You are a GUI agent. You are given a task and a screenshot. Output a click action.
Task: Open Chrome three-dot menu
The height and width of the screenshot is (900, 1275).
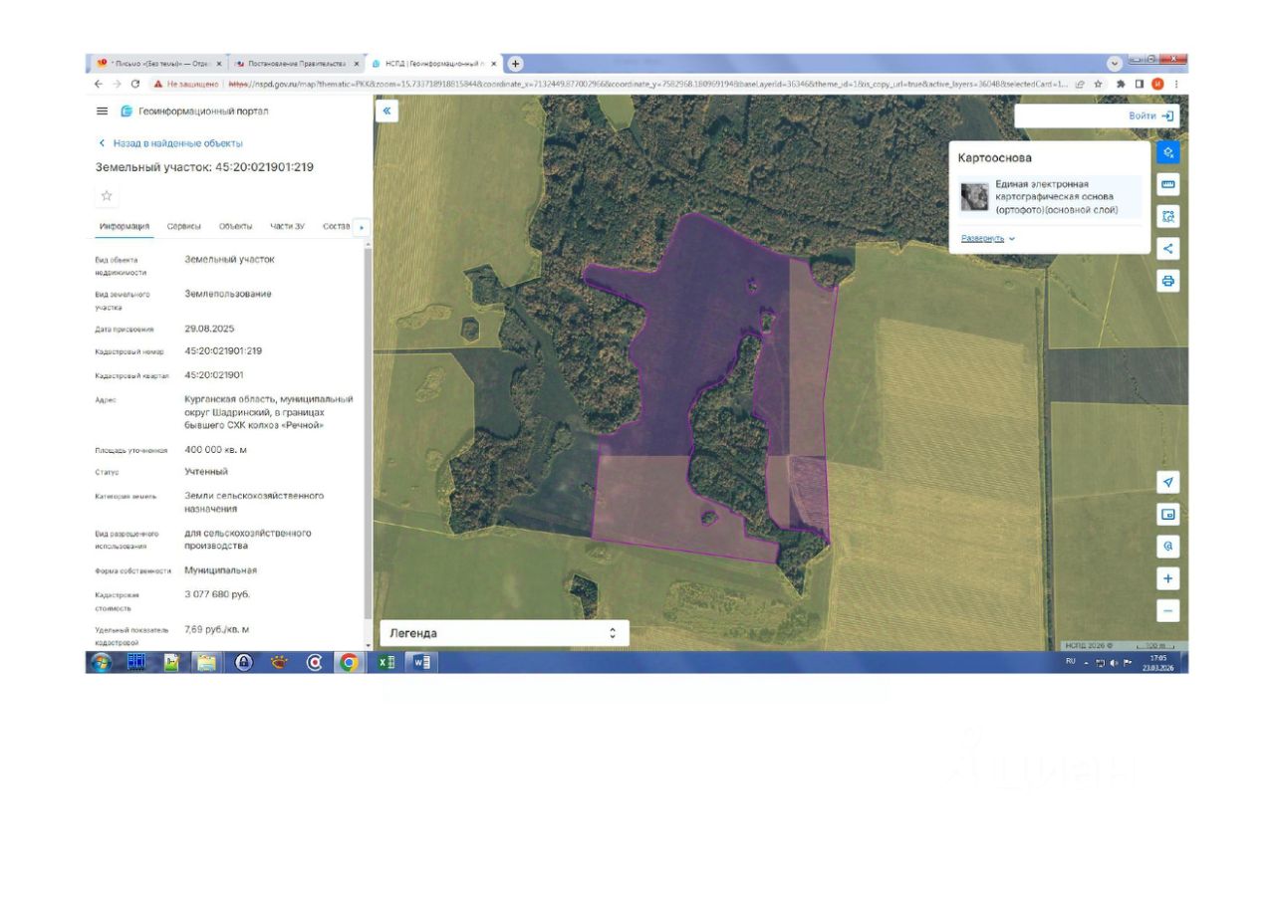[1176, 85]
